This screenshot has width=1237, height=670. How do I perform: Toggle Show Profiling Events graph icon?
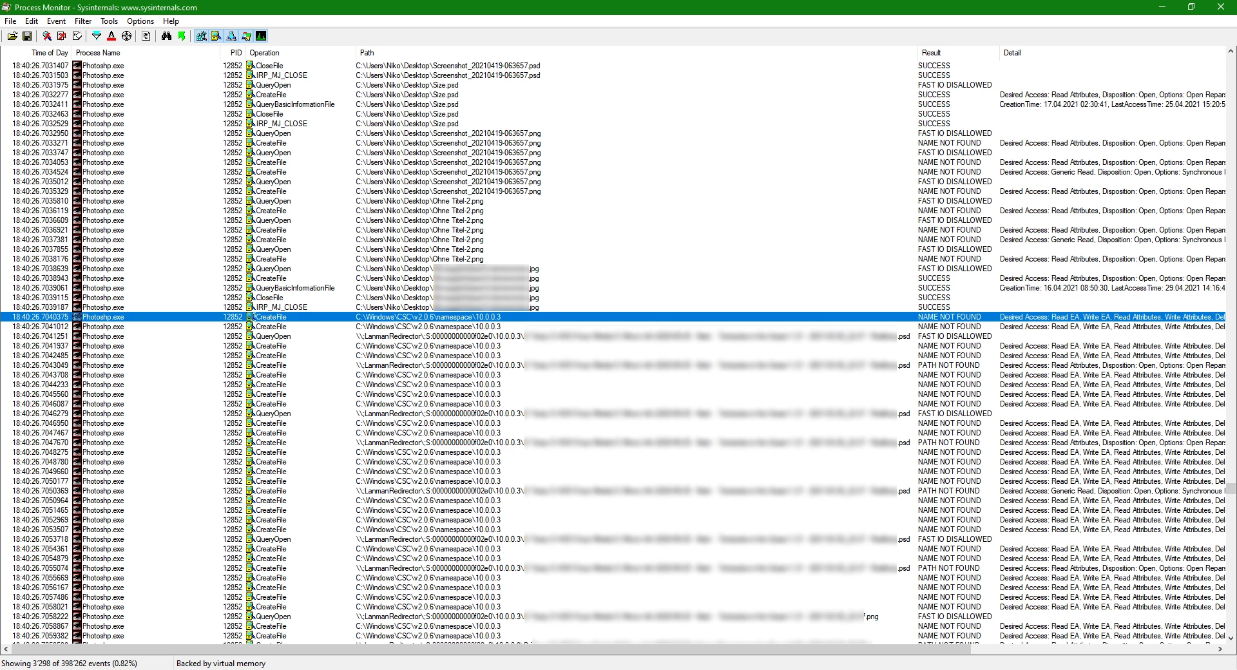coord(261,36)
